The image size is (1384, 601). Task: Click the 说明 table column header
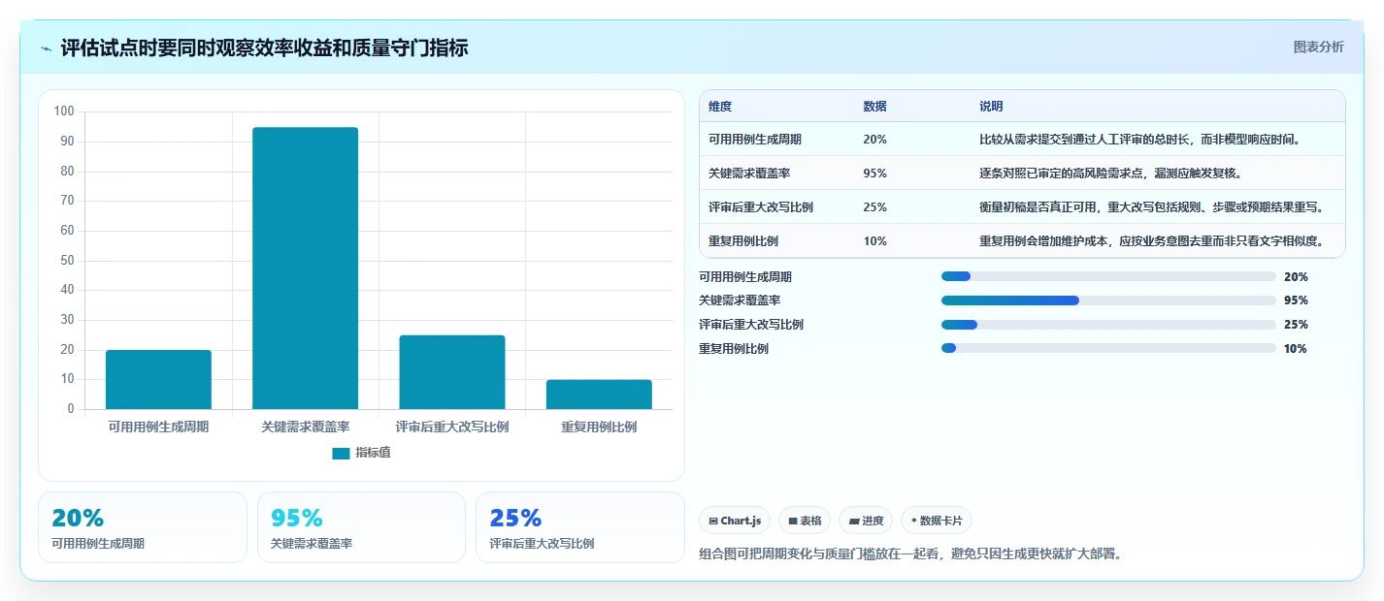(991, 107)
